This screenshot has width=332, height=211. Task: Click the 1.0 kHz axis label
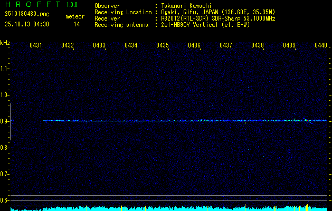coord(4,95)
